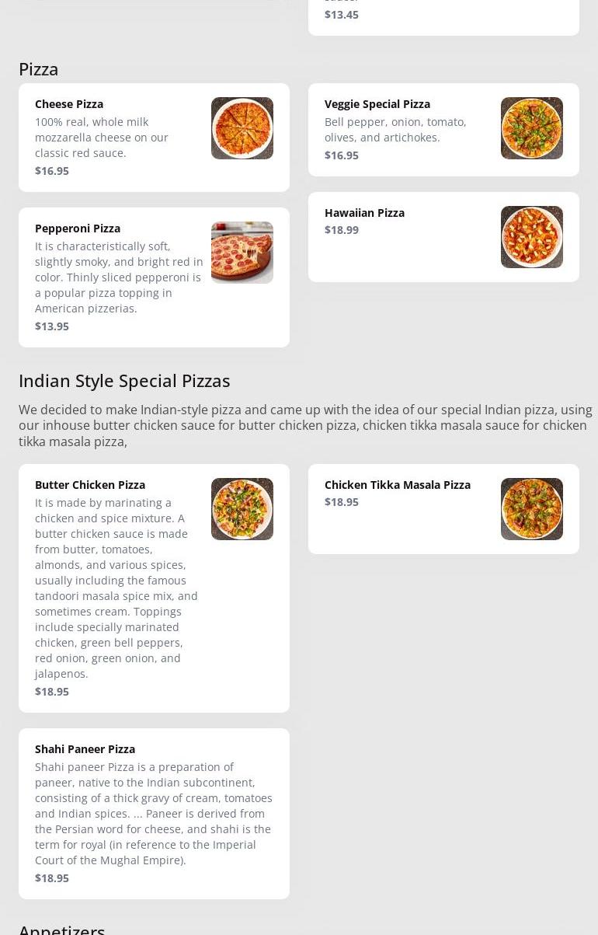Click the Shahi Paneer Pizza description text
The width and height of the screenshot is (598, 935).
153,813
